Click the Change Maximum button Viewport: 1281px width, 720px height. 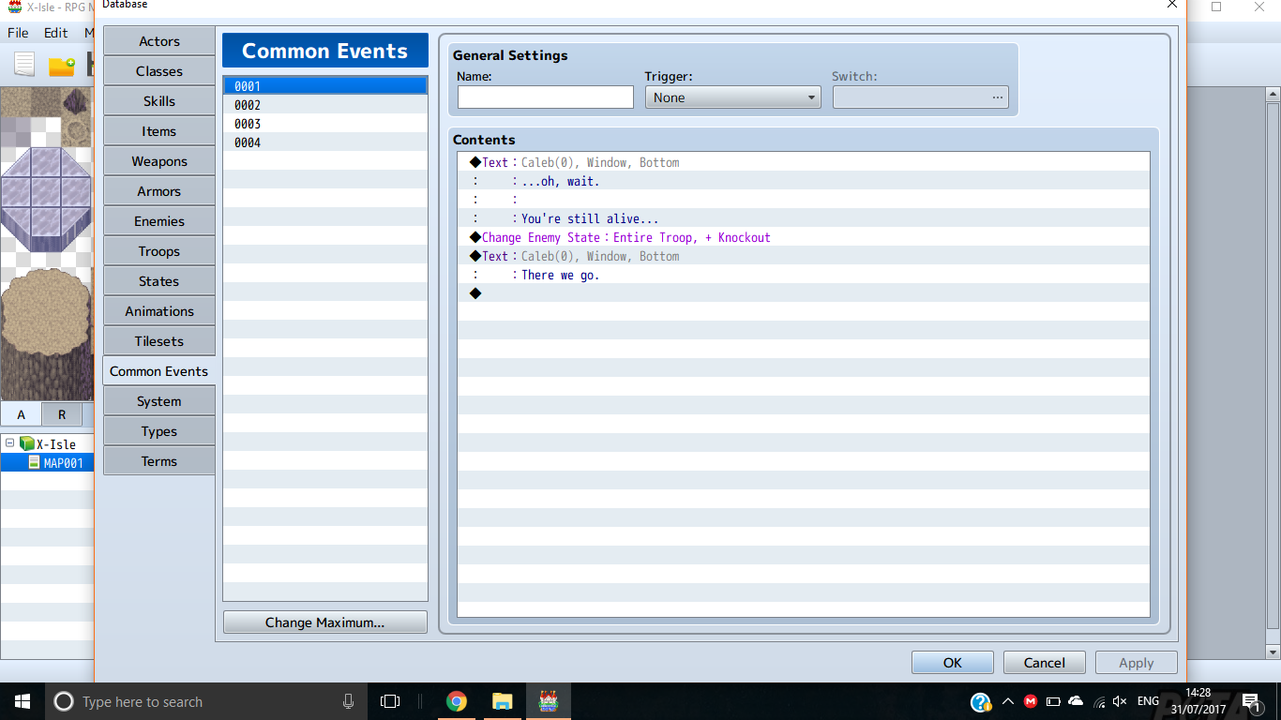(325, 622)
